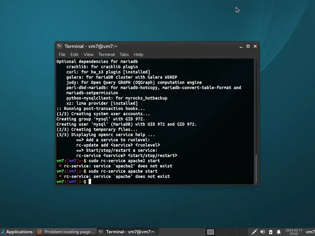Click the battery power tray icon
The height and width of the screenshot is (236, 315).
point(271,232)
